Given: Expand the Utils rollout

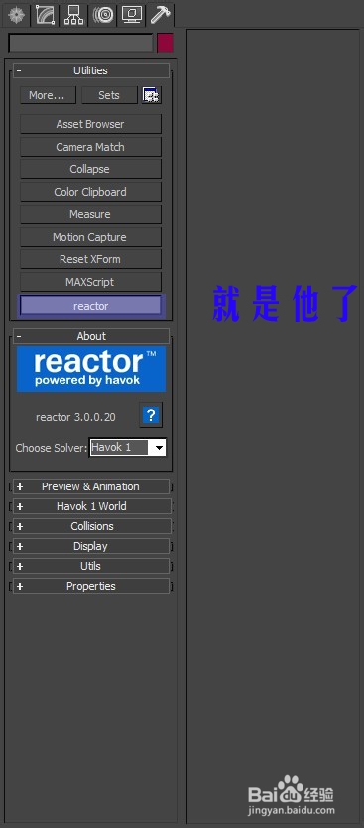Looking at the screenshot, I should (91, 566).
